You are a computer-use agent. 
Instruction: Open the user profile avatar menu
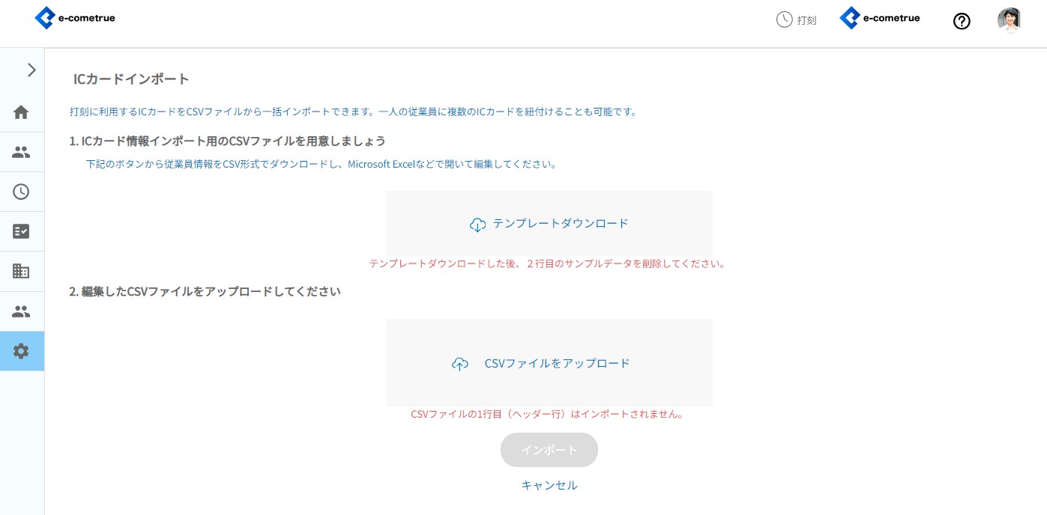(1009, 20)
